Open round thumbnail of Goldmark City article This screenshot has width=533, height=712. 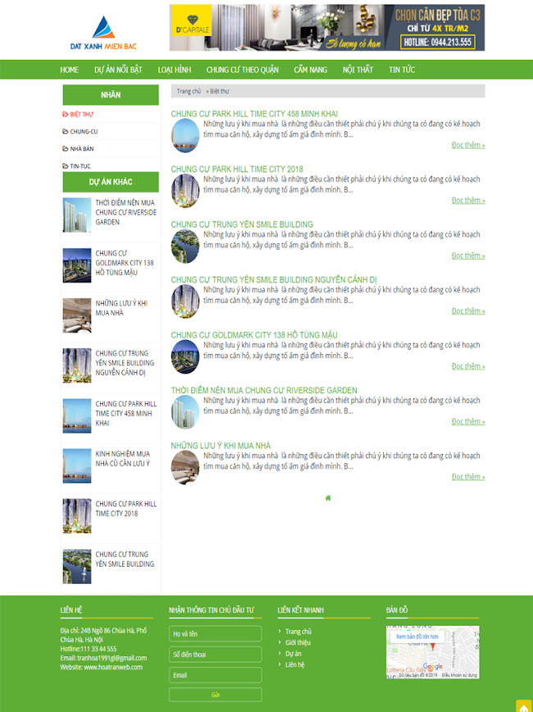(185, 357)
